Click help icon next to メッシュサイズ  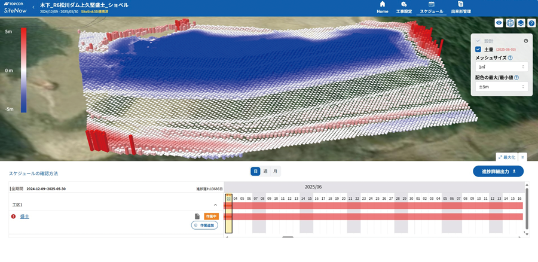(510, 58)
